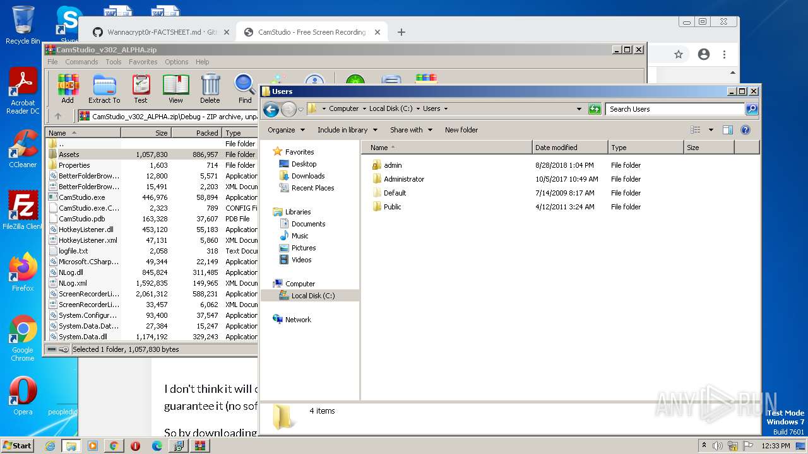Click the Add icon in WinRAR toolbar
Screen dimensions: 808x454
[x=68, y=88]
